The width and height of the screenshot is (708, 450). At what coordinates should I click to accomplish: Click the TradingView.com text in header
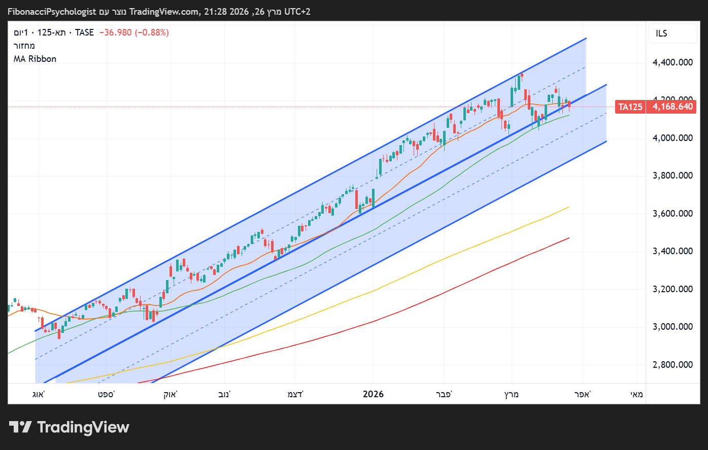coord(163,11)
